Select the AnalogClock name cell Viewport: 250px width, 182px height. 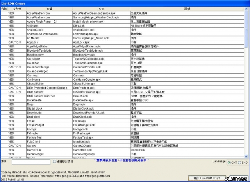[49, 30]
